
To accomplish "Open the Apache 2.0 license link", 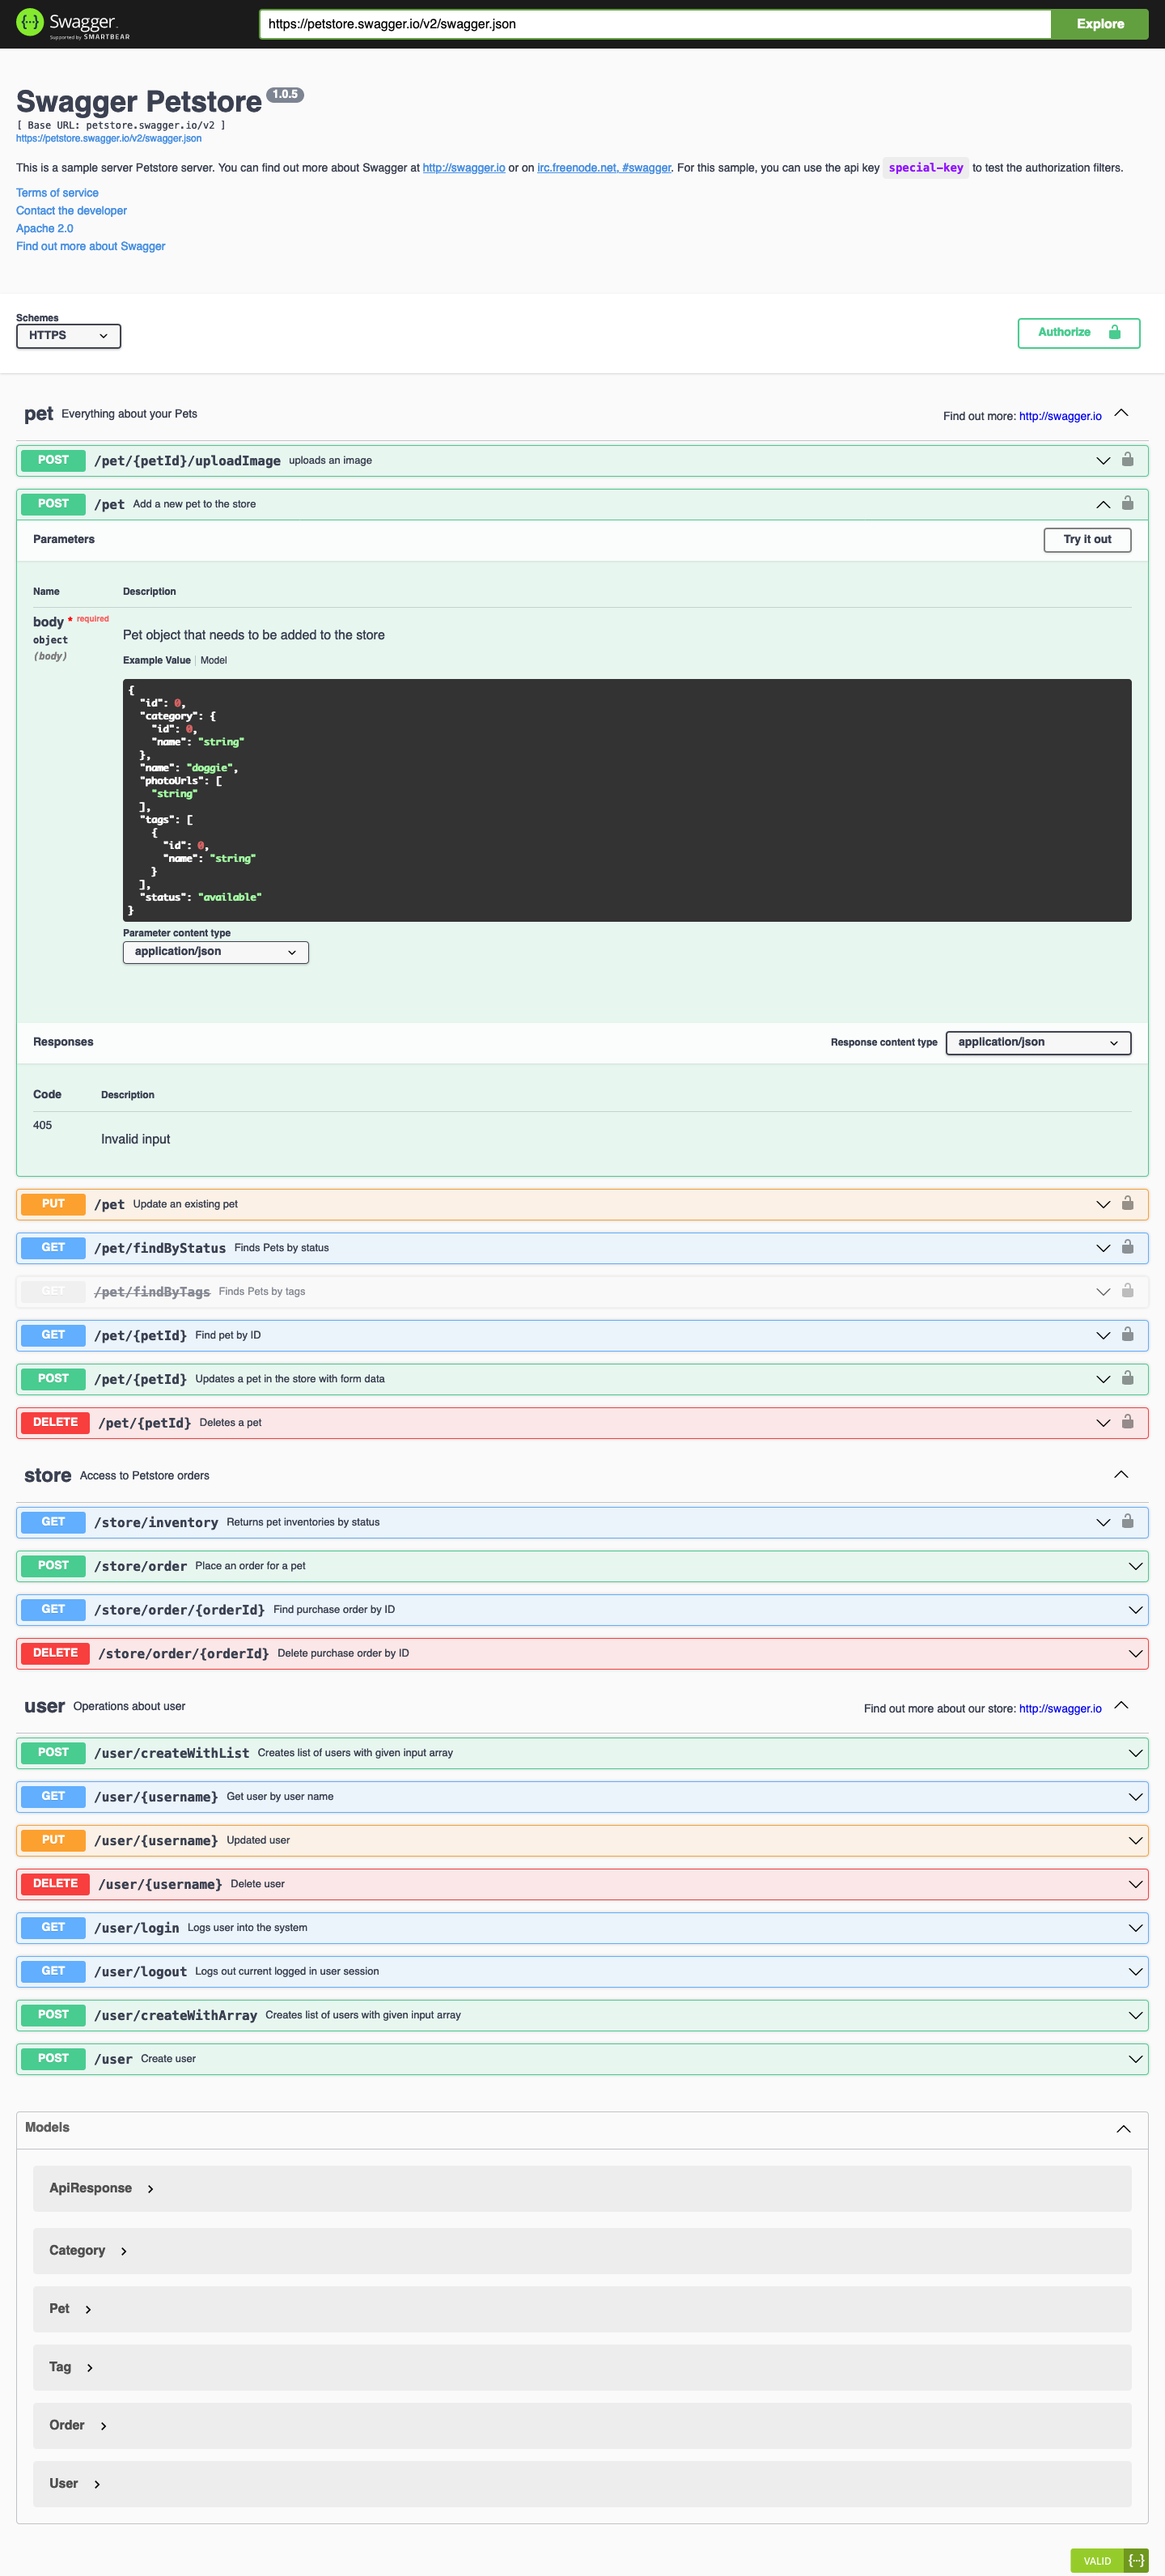I will click(44, 229).
